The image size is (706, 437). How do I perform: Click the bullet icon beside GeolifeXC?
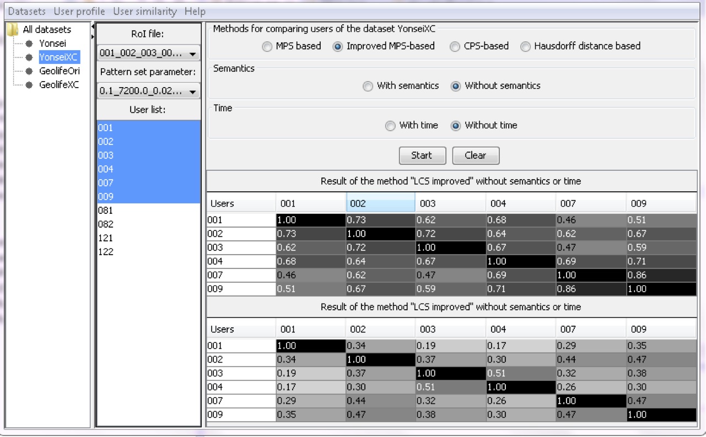click(x=29, y=85)
